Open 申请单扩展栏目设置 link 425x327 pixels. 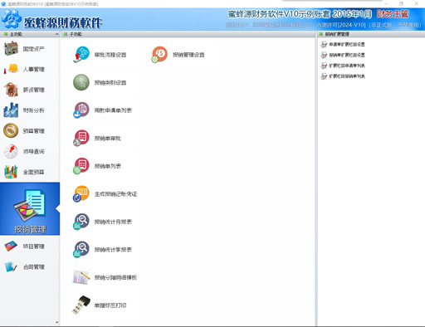[x=347, y=44]
